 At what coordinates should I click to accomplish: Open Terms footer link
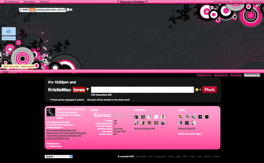pyautogui.click(x=207, y=156)
